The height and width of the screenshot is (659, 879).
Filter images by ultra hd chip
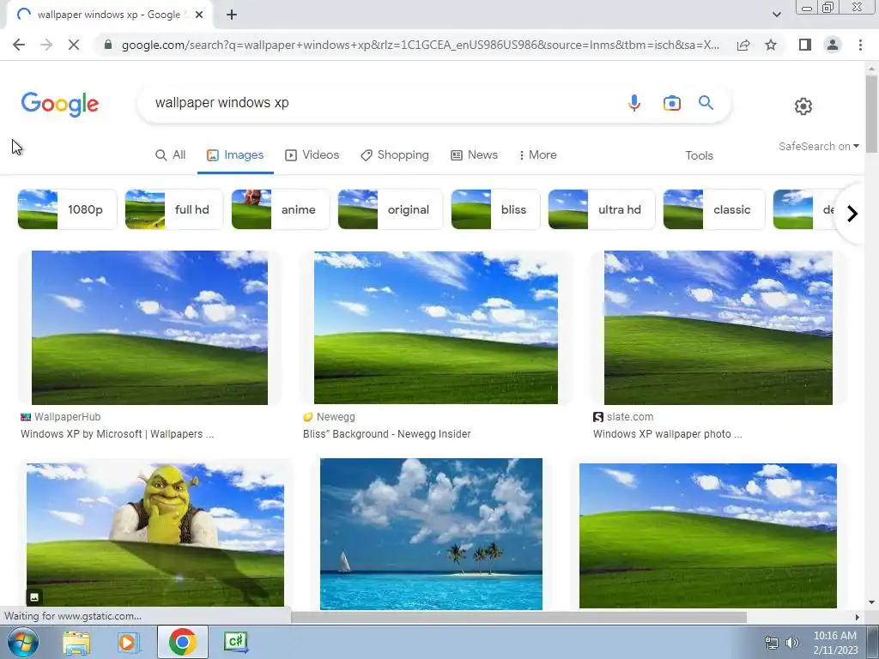pos(601,209)
